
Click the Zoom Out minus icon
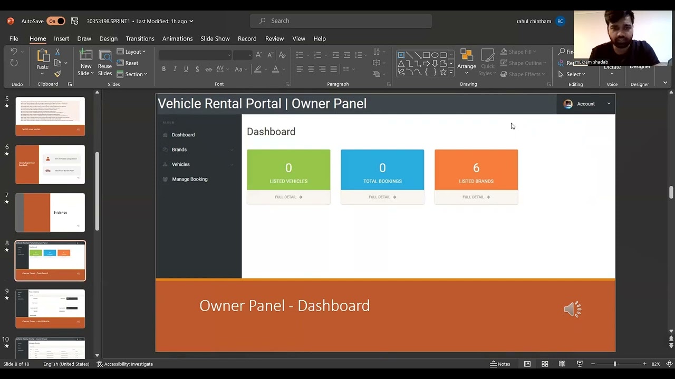(x=593, y=364)
